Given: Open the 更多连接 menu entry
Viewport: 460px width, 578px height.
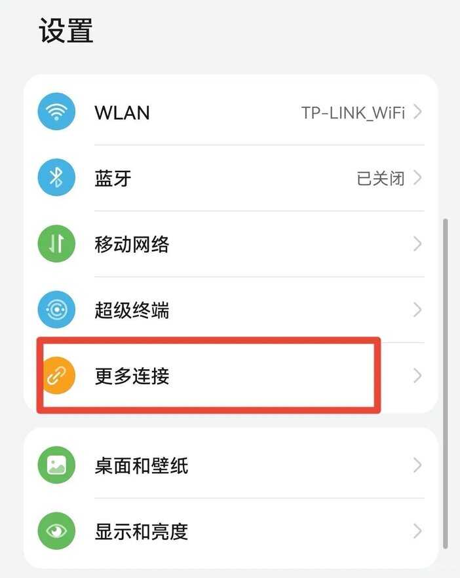Looking at the screenshot, I should click(231, 376).
